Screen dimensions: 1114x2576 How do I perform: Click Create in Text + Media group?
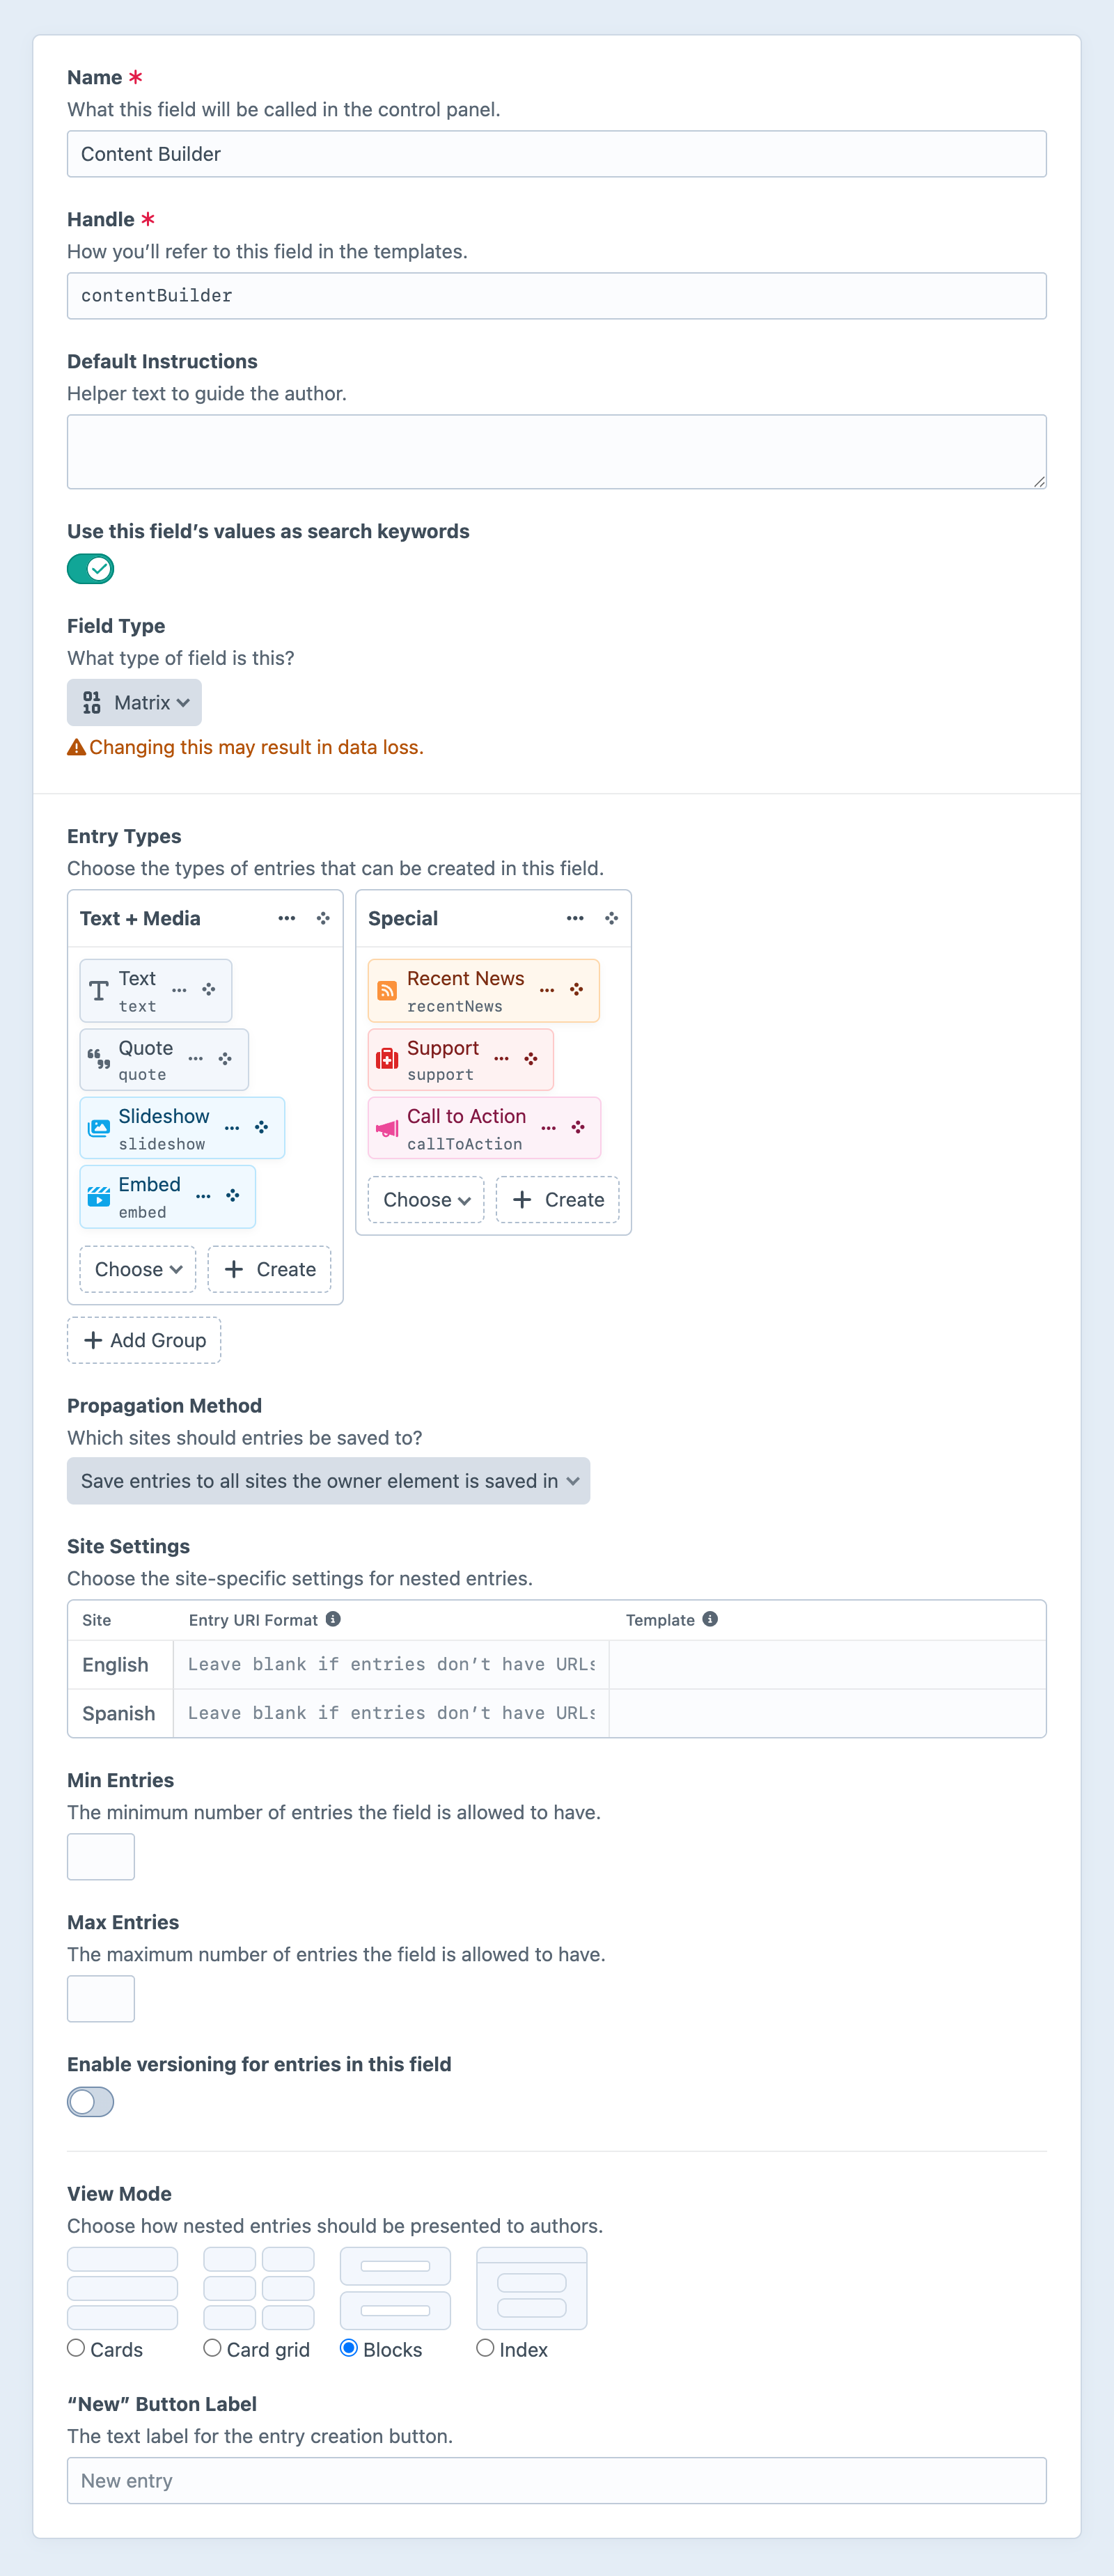point(270,1269)
